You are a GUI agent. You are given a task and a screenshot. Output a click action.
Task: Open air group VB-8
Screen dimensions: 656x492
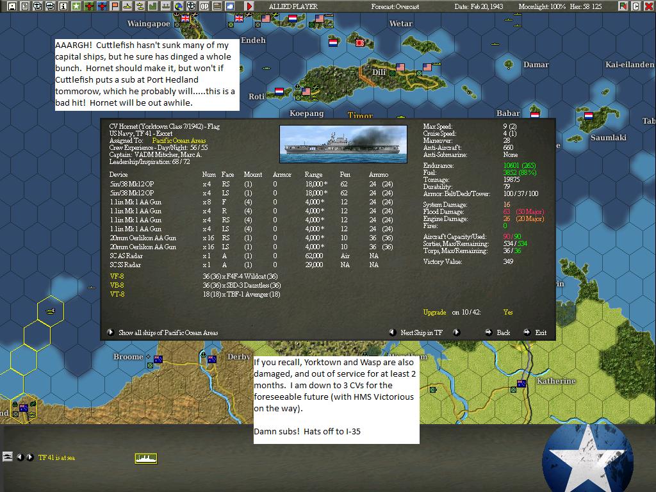[x=117, y=285]
